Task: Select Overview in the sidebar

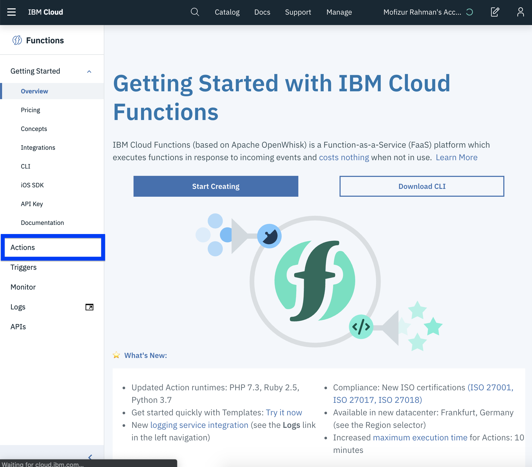Action: pyautogui.click(x=52, y=91)
